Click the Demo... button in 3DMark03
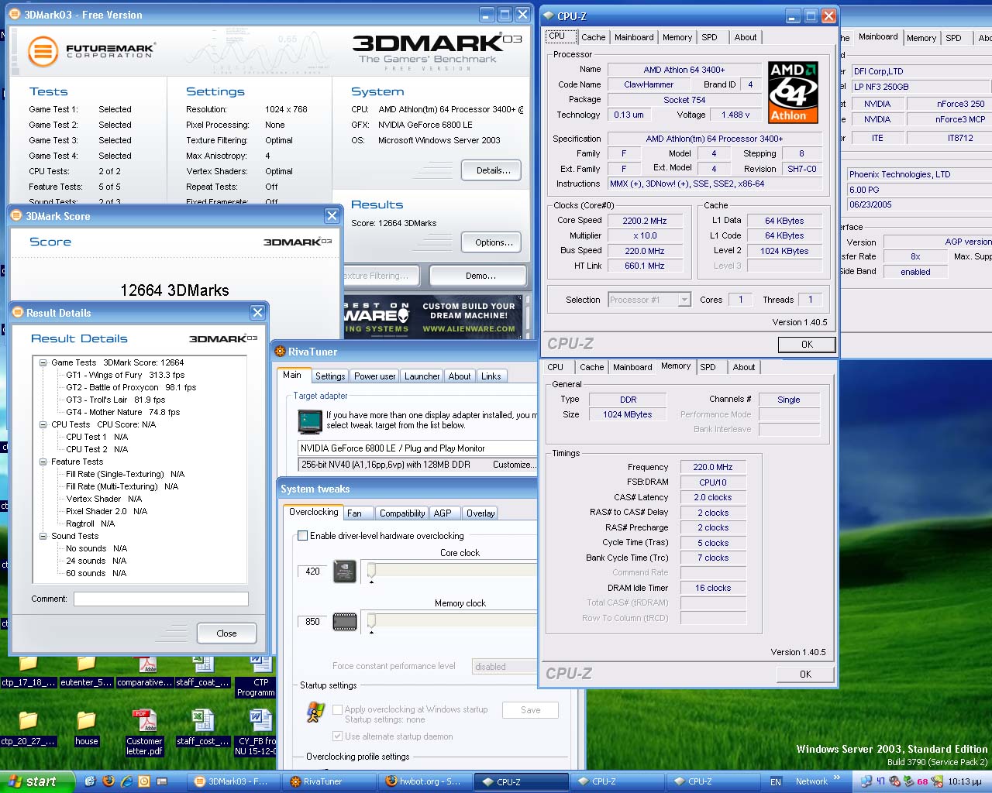 point(479,276)
